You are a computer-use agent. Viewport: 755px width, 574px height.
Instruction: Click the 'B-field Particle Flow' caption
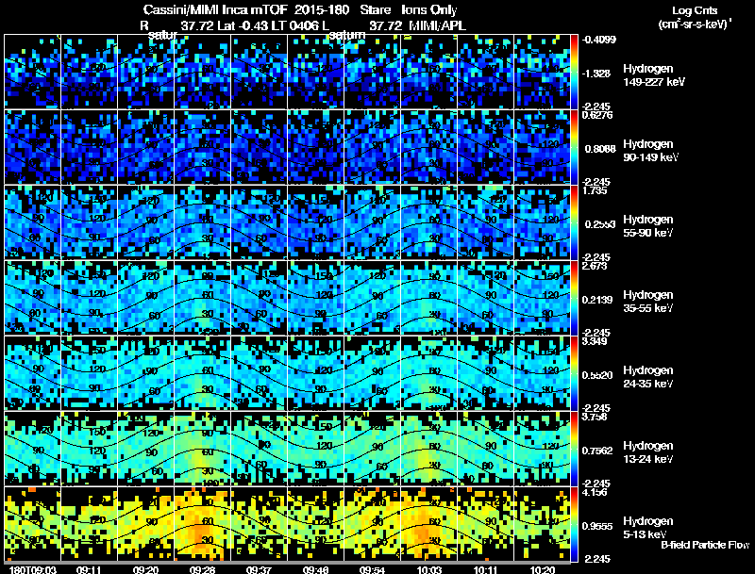705,545
